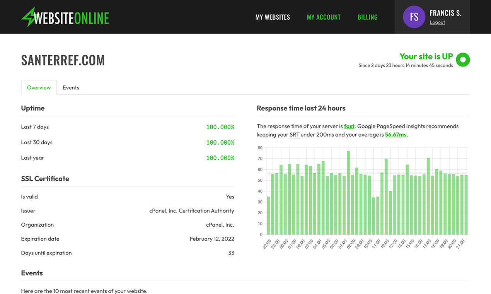Click the FS user avatar circle
Viewport: 491px width, 294px height.
point(414,17)
